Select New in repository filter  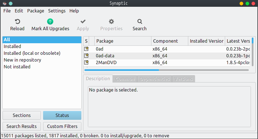(42, 60)
